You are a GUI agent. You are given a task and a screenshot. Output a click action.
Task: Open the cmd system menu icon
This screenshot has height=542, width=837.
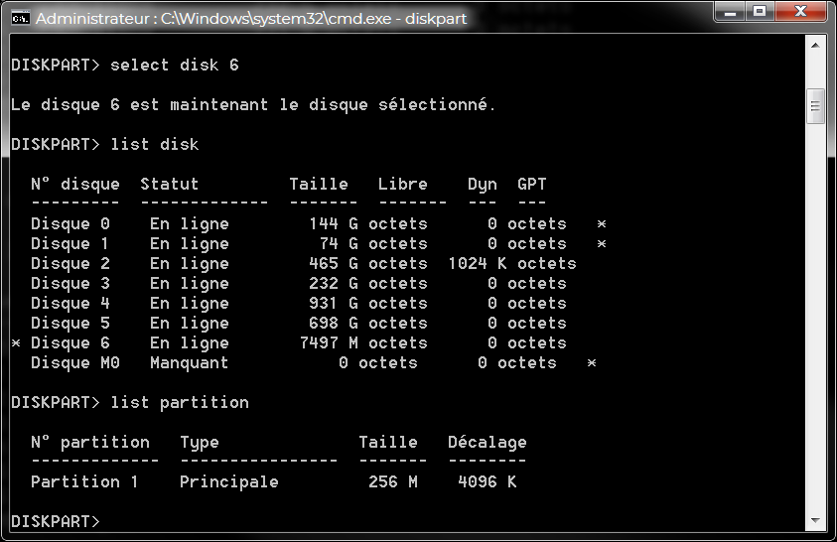19,18
